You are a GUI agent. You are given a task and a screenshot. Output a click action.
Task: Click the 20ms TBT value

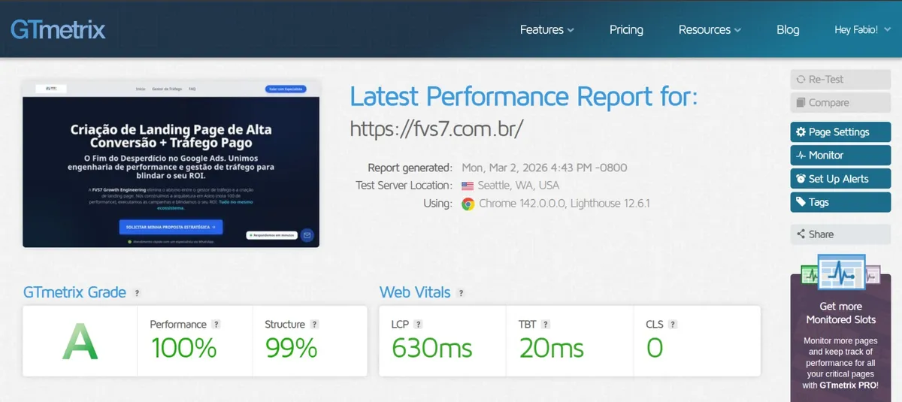click(551, 349)
